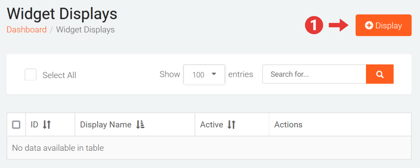
Task: Click Widget Displays breadcrumb item
Action: click(85, 30)
